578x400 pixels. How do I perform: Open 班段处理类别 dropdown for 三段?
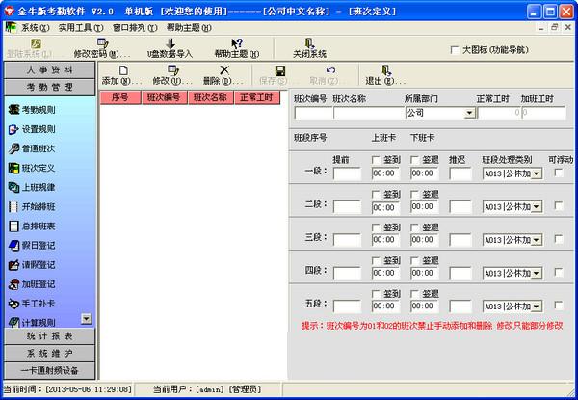coord(537,240)
